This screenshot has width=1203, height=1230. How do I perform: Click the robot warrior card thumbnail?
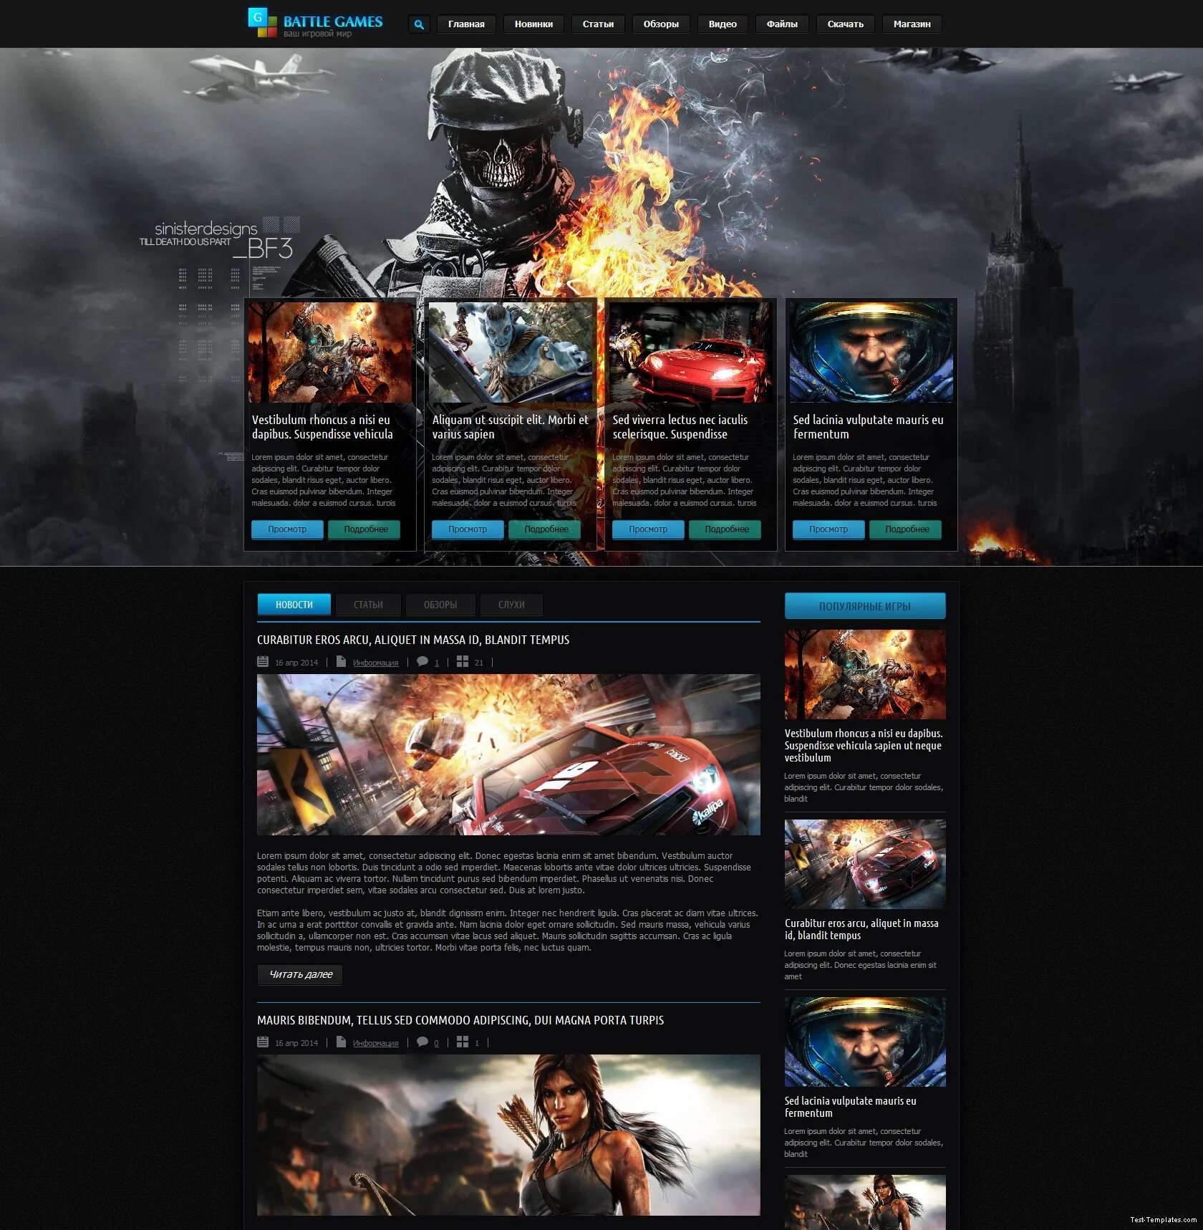(x=330, y=352)
